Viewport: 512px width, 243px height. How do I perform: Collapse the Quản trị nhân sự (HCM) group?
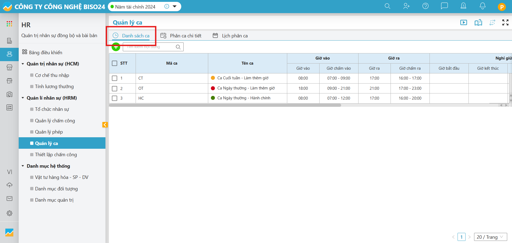pyautogui.click(x=23, y=64)
